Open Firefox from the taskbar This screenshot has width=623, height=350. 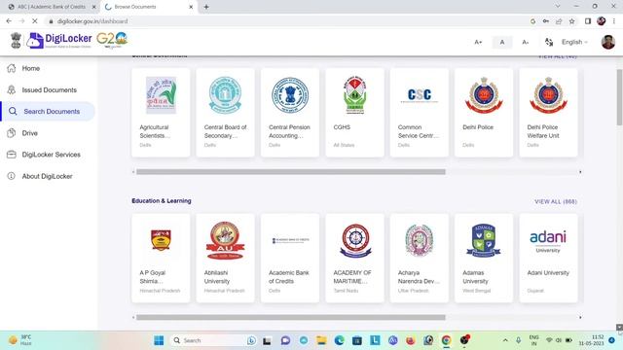411,340
